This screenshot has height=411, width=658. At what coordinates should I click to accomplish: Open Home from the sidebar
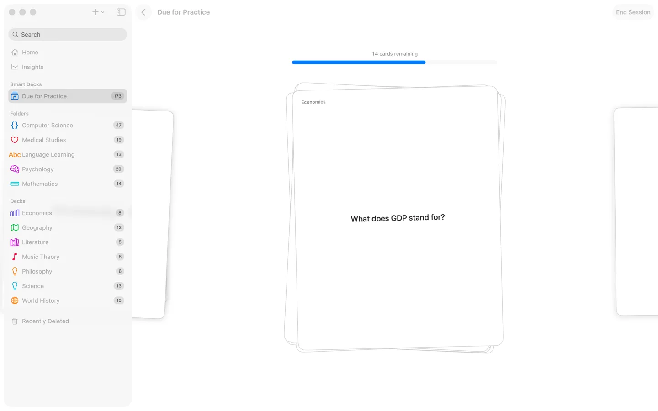coord(68,53)
